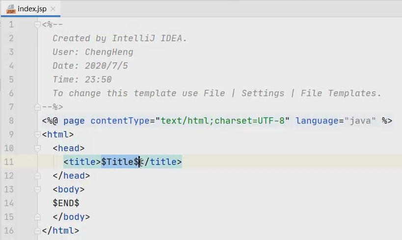The height and width of the screenshot is (240, 402).
Task: Click the fold end marker at line 7
Action: (x=37, y=107)
